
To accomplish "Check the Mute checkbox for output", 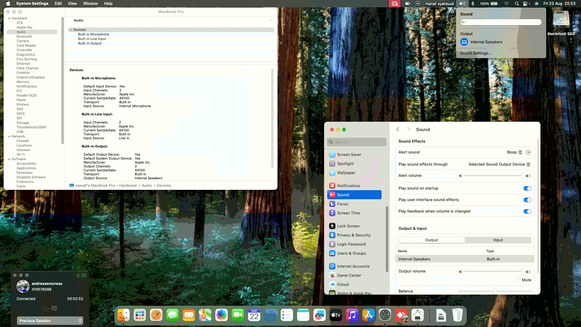I will click(x=518, y=280).
